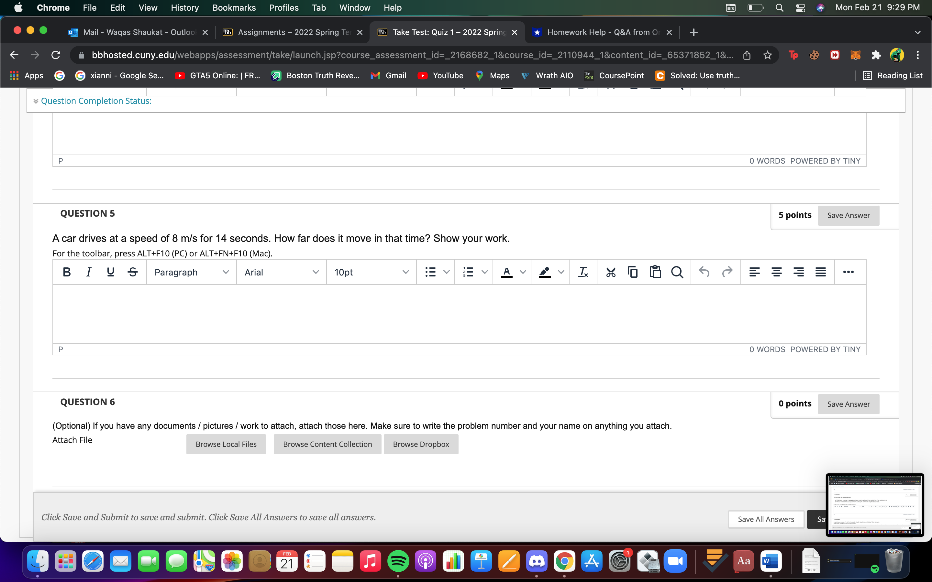Click the copy icon in editor toolbar
This screenshot has width=932, height=582.
click(x=632, y=272)
